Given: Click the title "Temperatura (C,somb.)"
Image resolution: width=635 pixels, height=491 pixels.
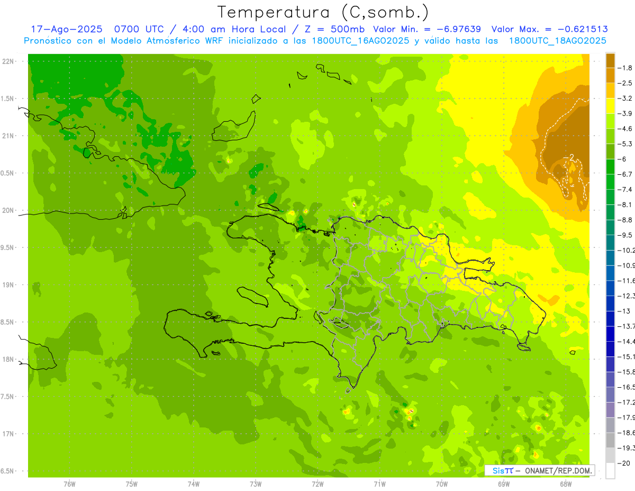Looking at the screenshot, I should pos(323,12).
